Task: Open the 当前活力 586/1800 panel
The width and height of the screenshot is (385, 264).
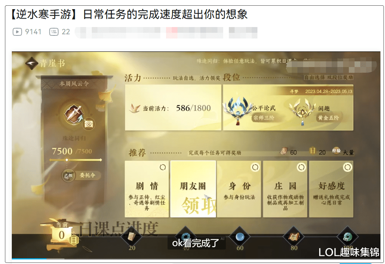Action: (x=173, y=107)
